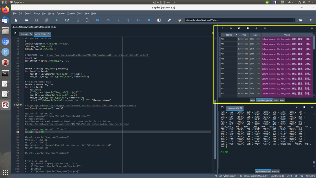Open the IPython console options menu
The width and height of the screenshot is (316, 178).
312,107
